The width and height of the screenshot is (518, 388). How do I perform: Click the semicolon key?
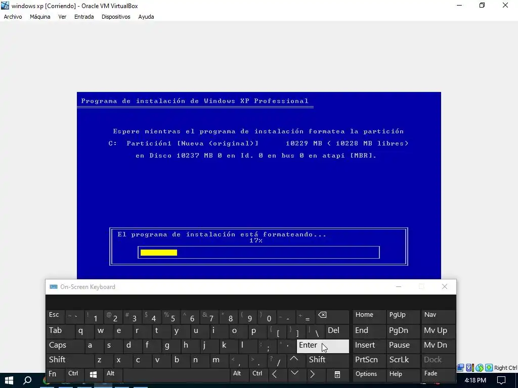267,346
